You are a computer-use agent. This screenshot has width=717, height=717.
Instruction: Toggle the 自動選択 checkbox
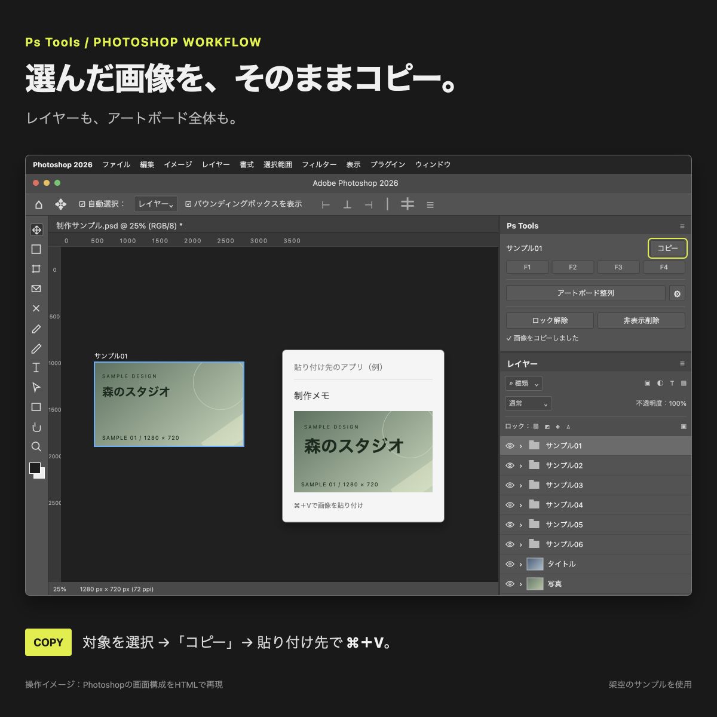click(x=82, y=204)
